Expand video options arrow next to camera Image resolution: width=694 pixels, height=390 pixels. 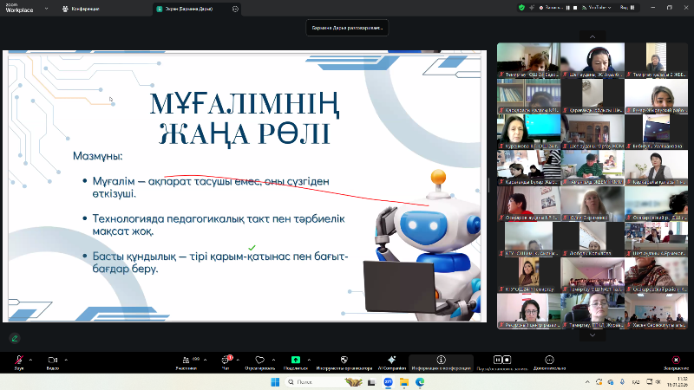tap(65, 359)
